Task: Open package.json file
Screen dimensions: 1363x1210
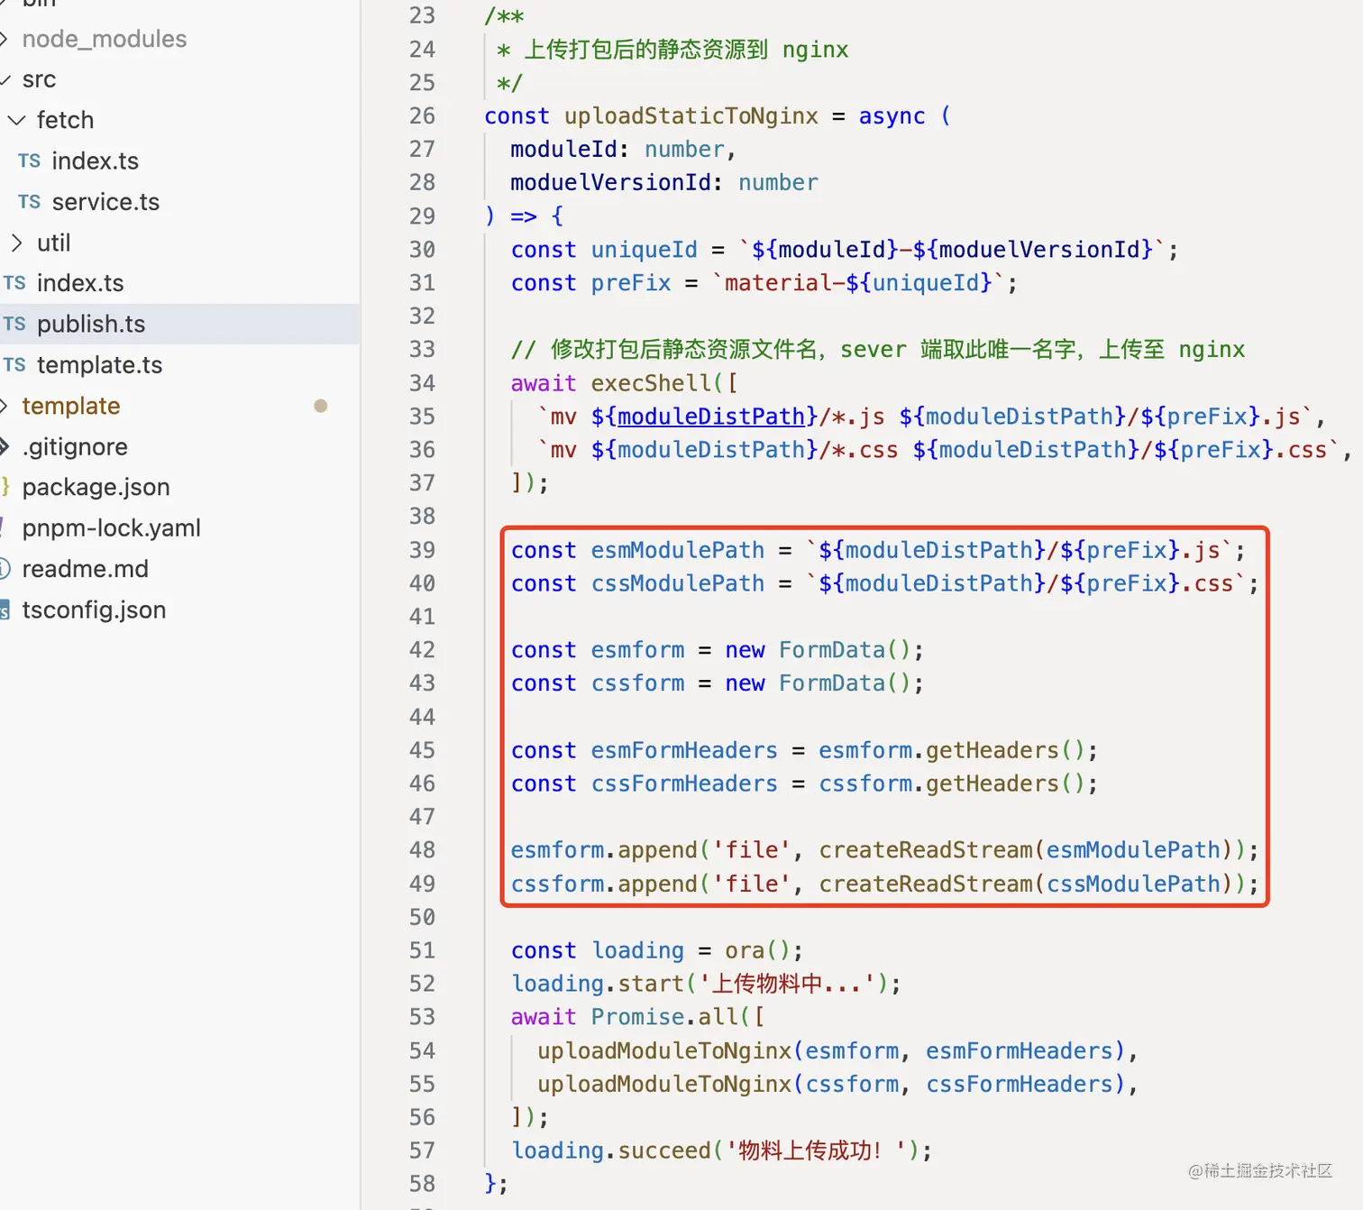Action: tap(96, 487)
